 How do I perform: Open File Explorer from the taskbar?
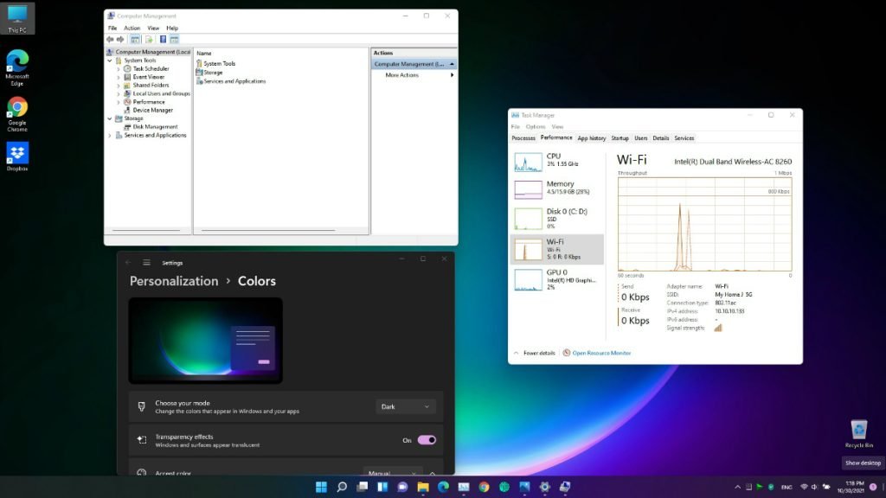point(422,487)
